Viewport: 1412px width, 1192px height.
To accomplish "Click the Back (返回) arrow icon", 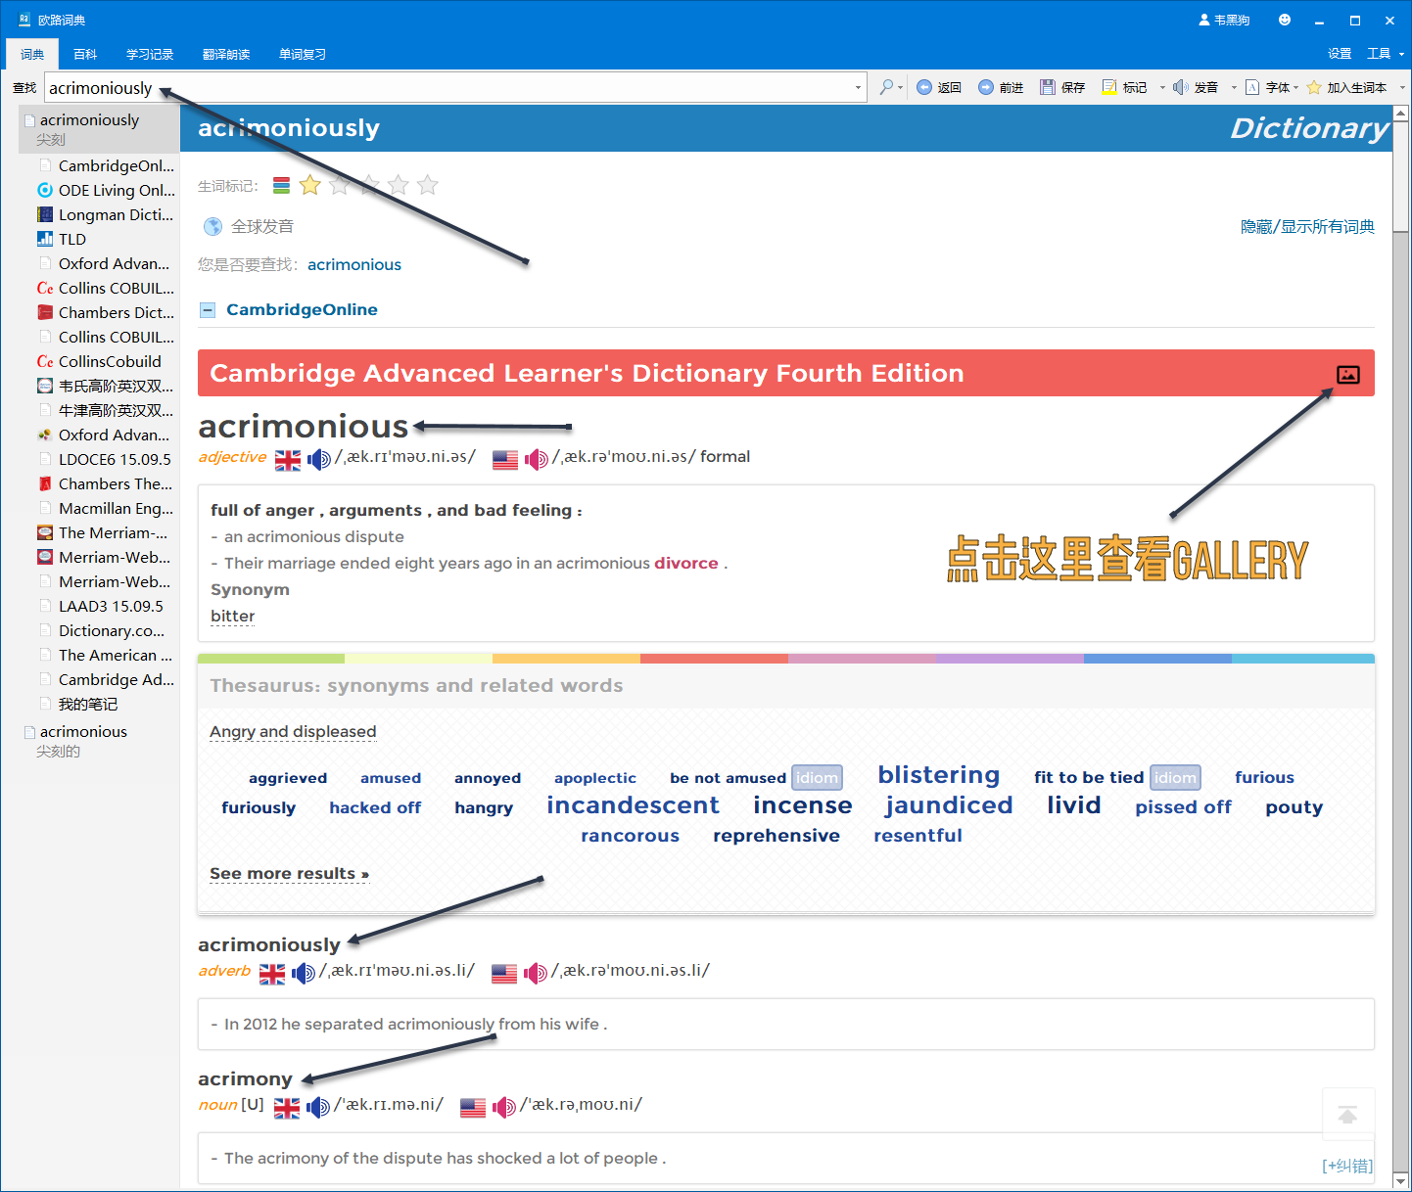I will (x=924, y=88).
